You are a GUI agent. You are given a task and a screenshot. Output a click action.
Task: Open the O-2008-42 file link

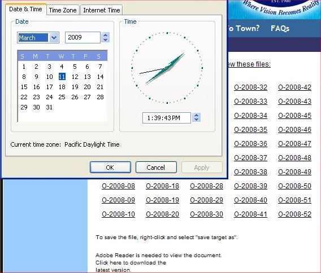tap(294, 87)
